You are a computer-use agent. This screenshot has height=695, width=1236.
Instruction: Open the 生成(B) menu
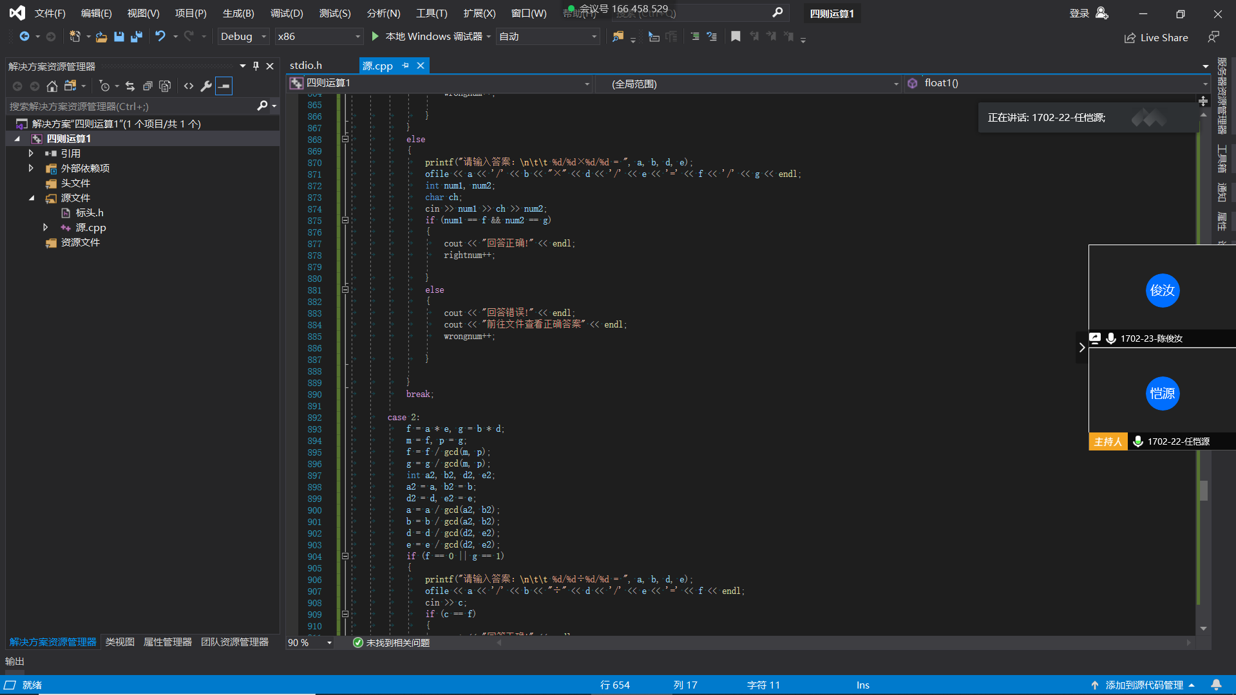[x=238, y=13]
